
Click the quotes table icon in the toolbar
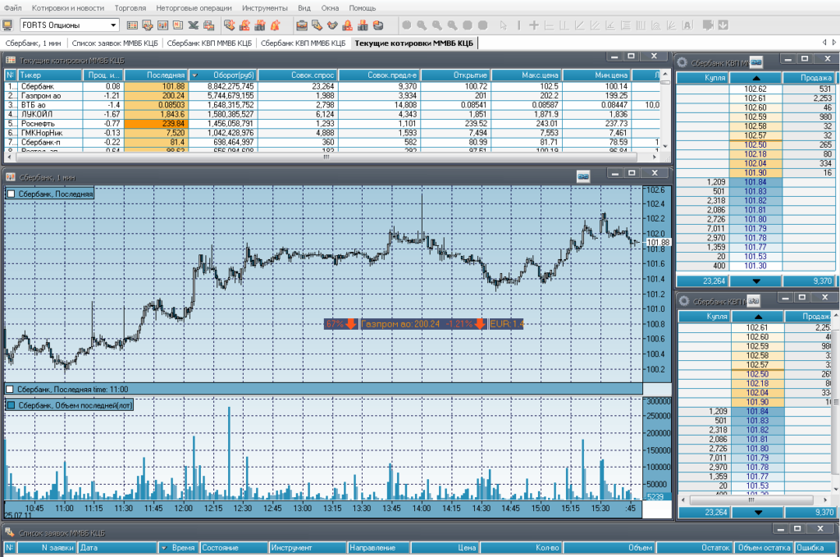132,25
